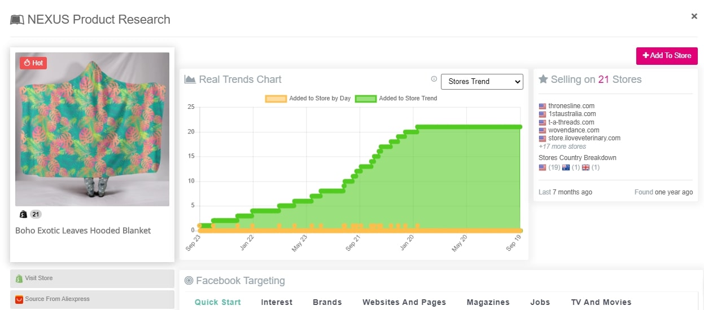The width and height of the screenshot is (704, 310).
Task: Toggle the Added to Store Trend legend
Action: point(396,99)
